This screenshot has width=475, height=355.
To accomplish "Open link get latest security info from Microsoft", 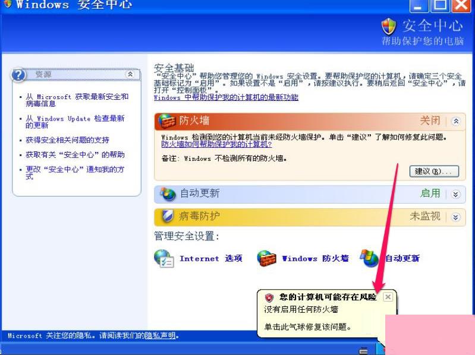I will click(77, 100).
